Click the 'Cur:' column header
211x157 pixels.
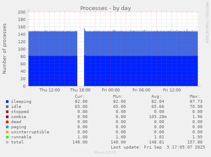pyautogui.click(x=80, y=96)
